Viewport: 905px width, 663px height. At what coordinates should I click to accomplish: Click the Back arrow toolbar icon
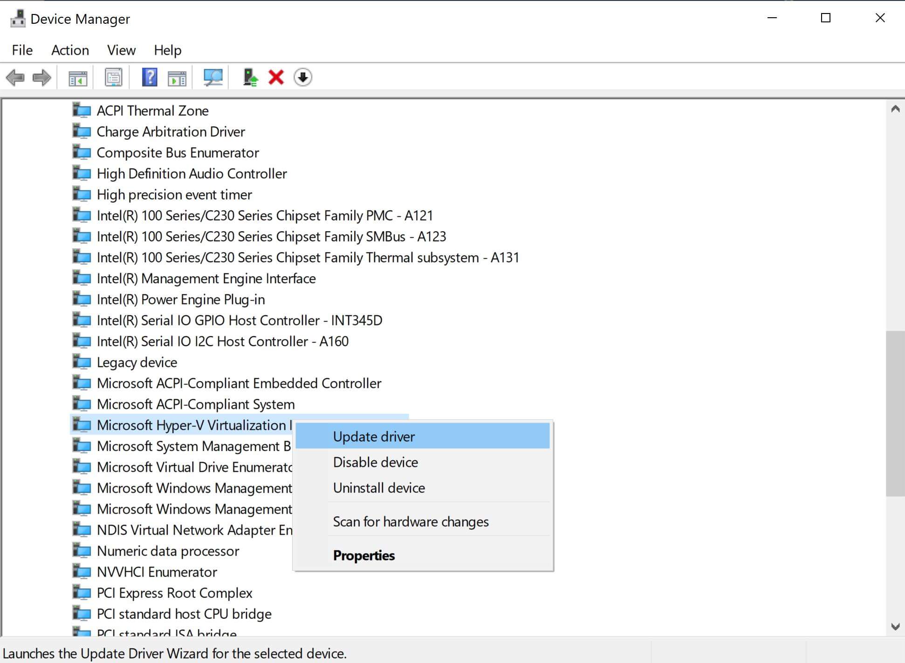click(15, 77)
